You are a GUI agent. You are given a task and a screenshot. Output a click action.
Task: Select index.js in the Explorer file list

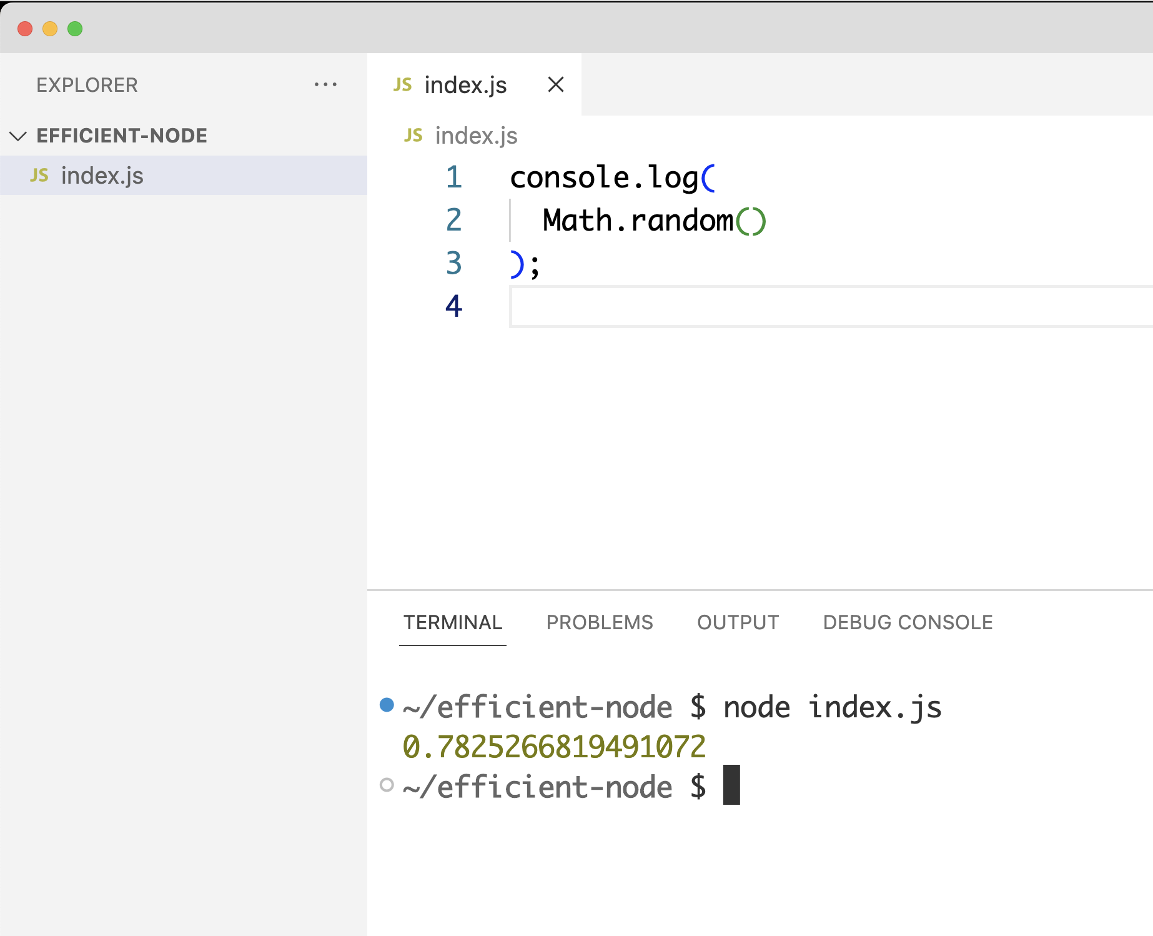click(x=103, y=176)
